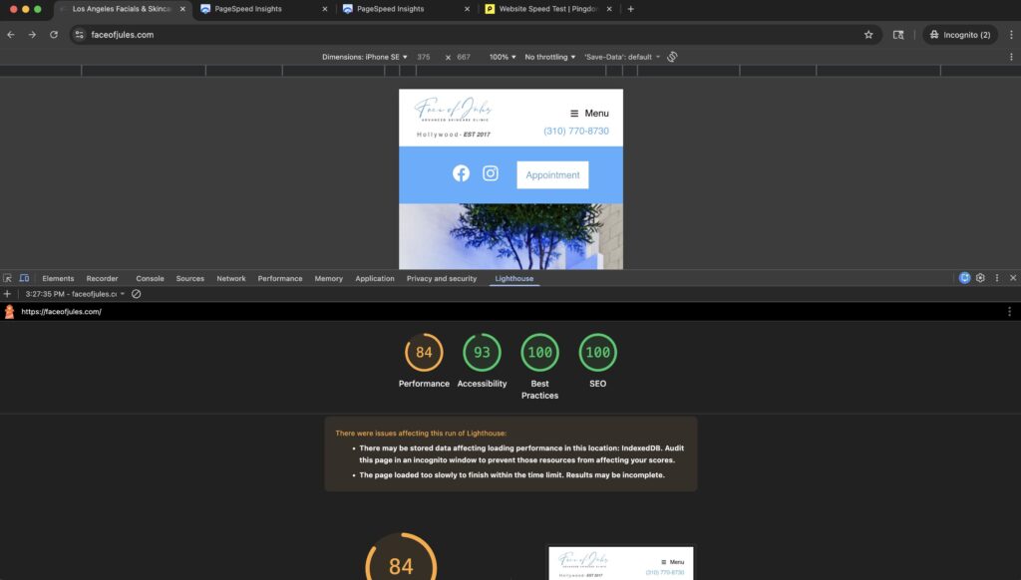Click the Appointment button on the page
1021x580 pixels.
(552, 174)
